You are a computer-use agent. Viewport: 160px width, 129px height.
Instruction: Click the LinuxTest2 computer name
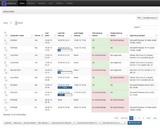14,63
